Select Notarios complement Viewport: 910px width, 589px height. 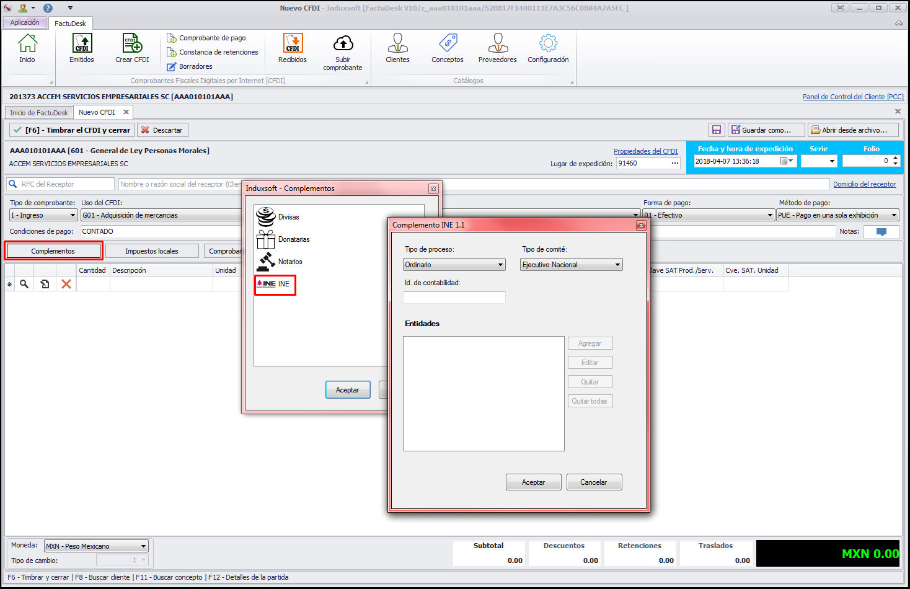tap(279, 262)
